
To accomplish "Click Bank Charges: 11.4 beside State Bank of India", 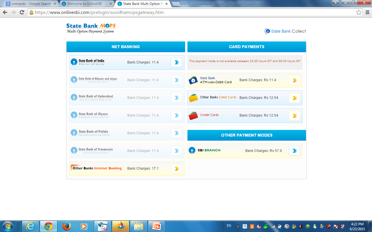I will (143, 62).
